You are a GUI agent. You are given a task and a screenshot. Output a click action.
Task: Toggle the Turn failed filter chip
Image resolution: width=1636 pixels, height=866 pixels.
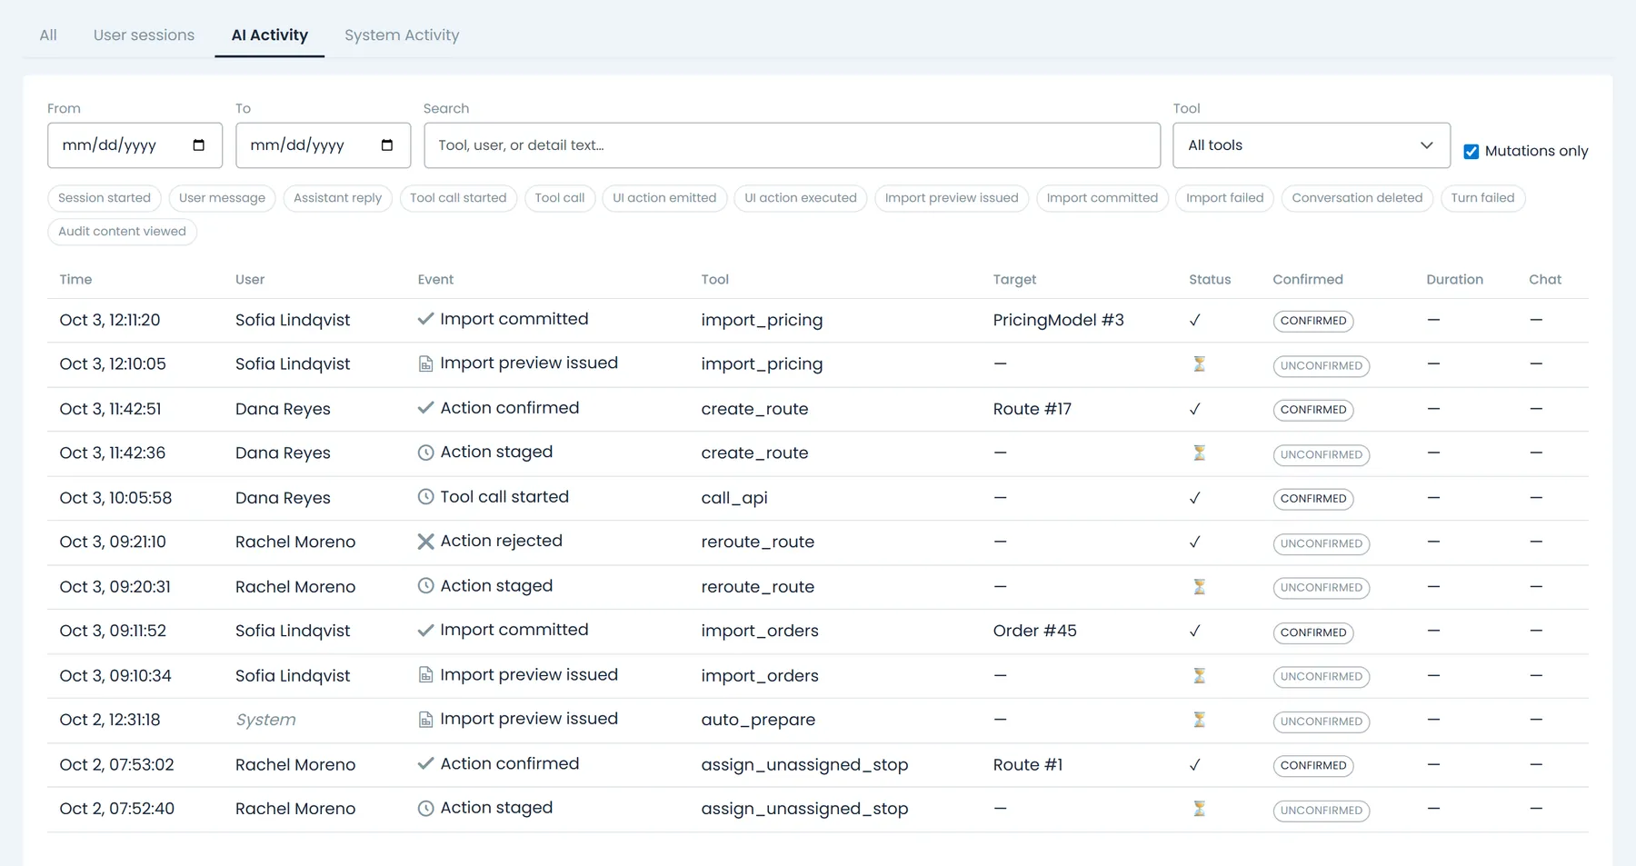tap(1482, 198)
